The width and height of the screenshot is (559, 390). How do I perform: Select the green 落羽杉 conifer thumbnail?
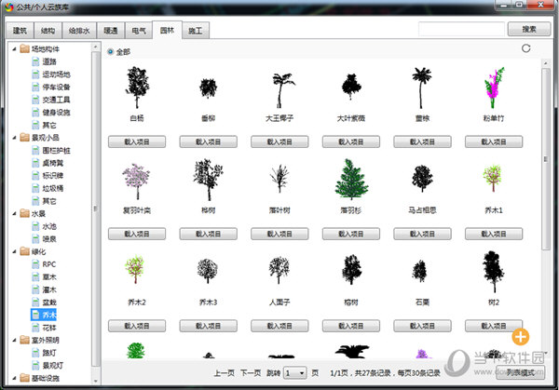pyautogui.click(x=351, y=179)
